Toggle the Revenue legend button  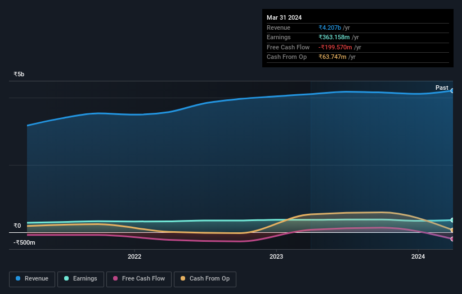coord(32,279)
